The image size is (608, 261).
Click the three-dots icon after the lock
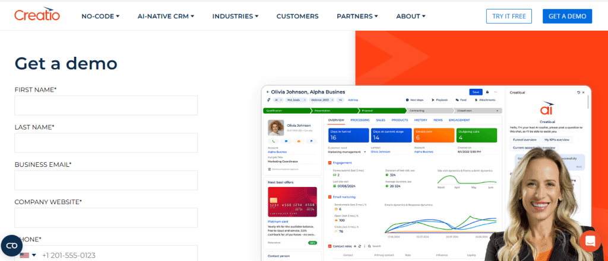point(495,92)
